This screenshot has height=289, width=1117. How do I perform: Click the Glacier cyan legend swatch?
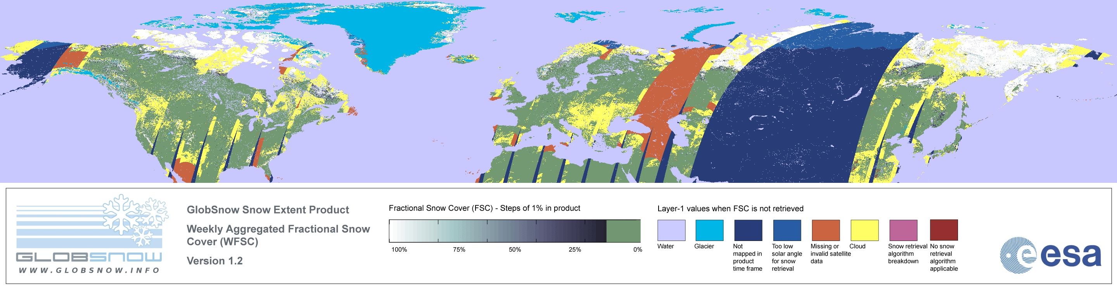tap(709, 230)
